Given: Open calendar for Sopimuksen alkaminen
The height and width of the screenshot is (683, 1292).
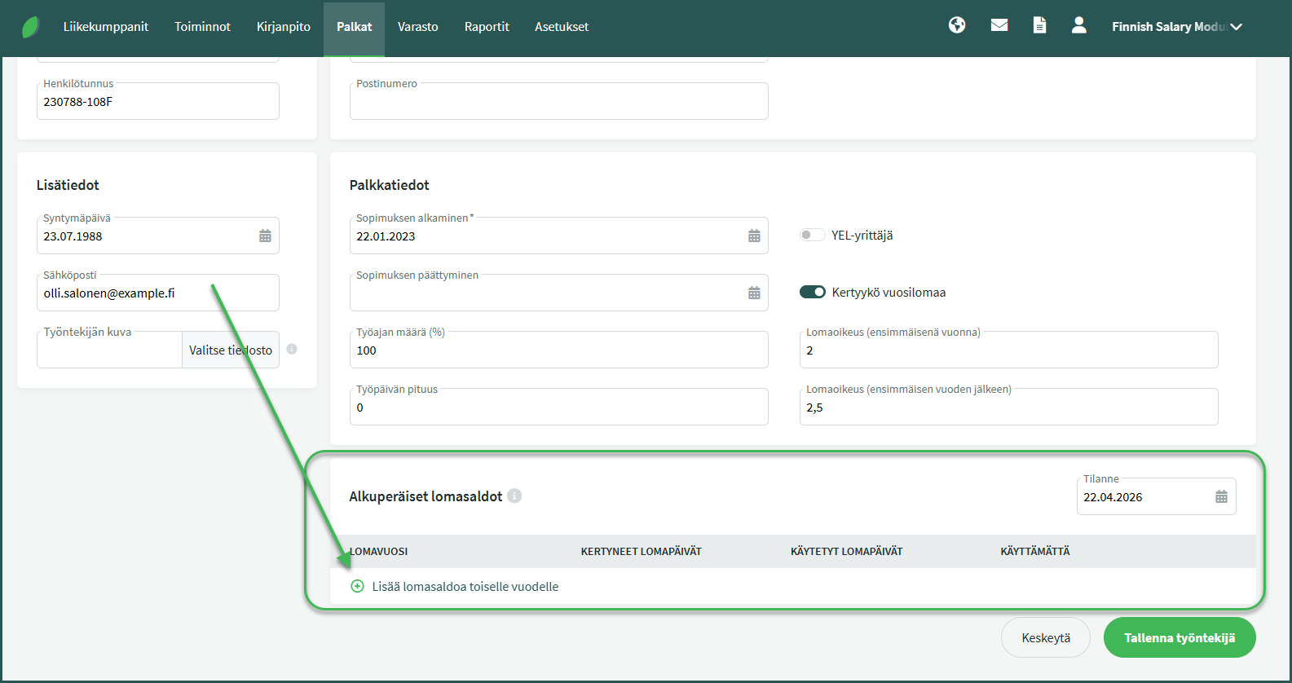Looking at the screenshot, I should pos(754,236).
